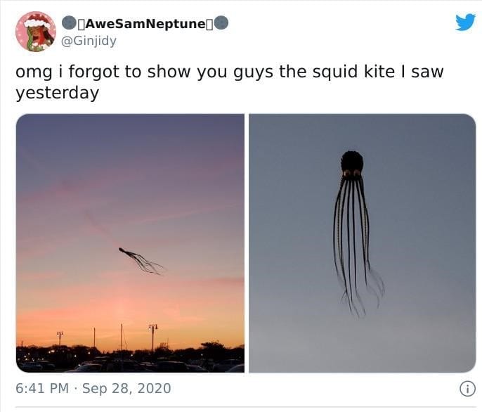Open the tweet info icon
The image size is (482, 412).
(467, 389)
